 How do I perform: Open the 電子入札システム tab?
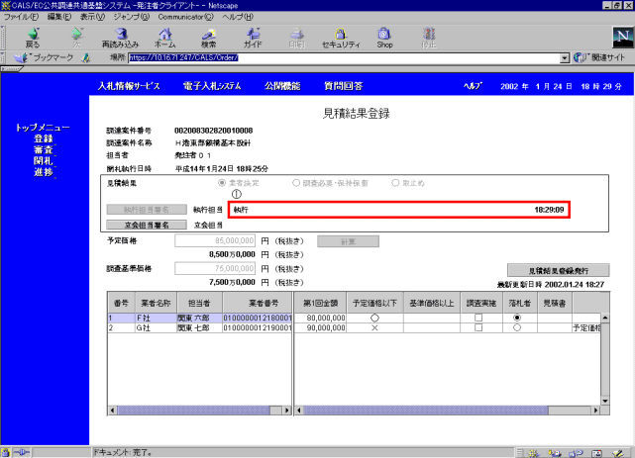coord(212,86)
